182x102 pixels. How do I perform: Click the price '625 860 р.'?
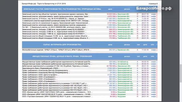(113, 36)
